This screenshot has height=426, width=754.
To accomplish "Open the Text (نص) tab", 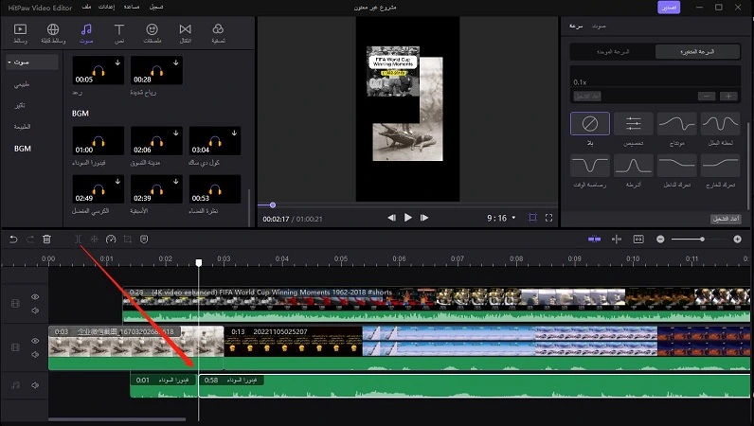I will pyautogui.click(x=118, y=33).
